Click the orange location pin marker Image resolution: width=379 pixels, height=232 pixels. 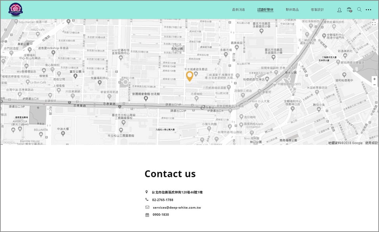coord(189,76)
